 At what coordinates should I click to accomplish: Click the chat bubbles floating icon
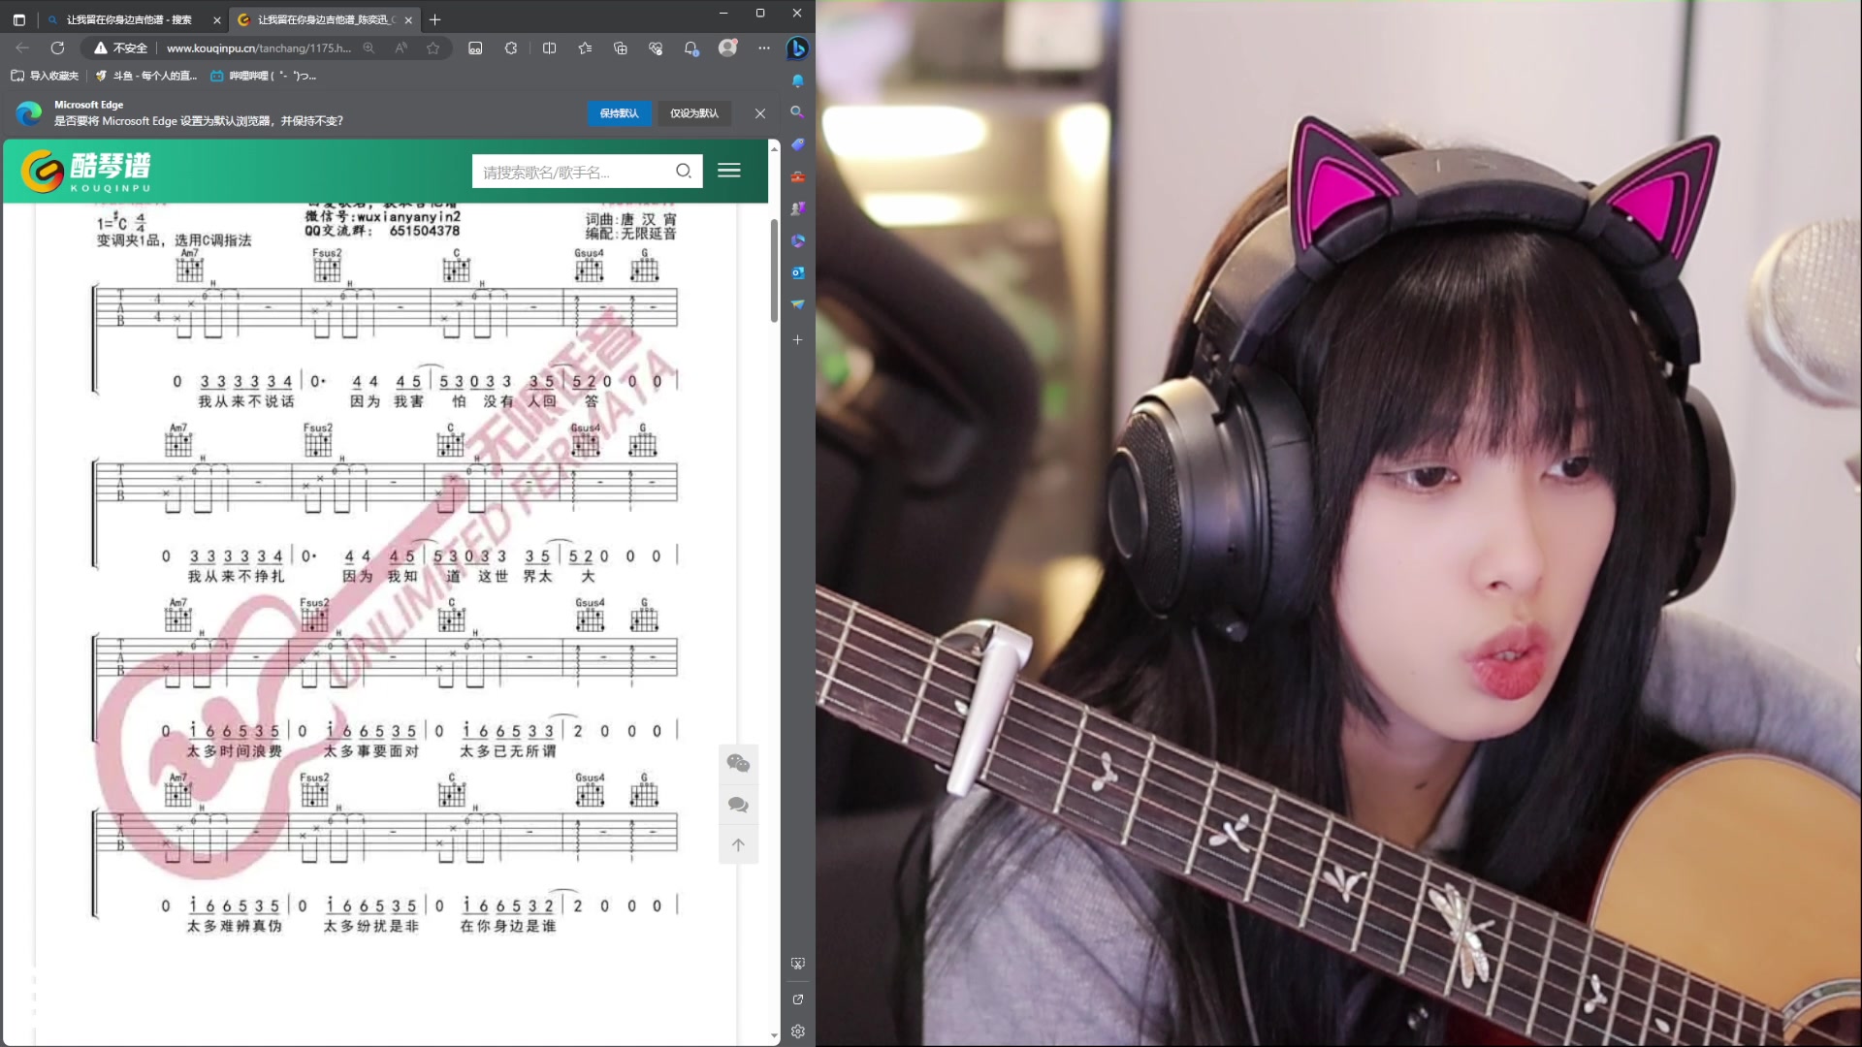tap(738, 805)
